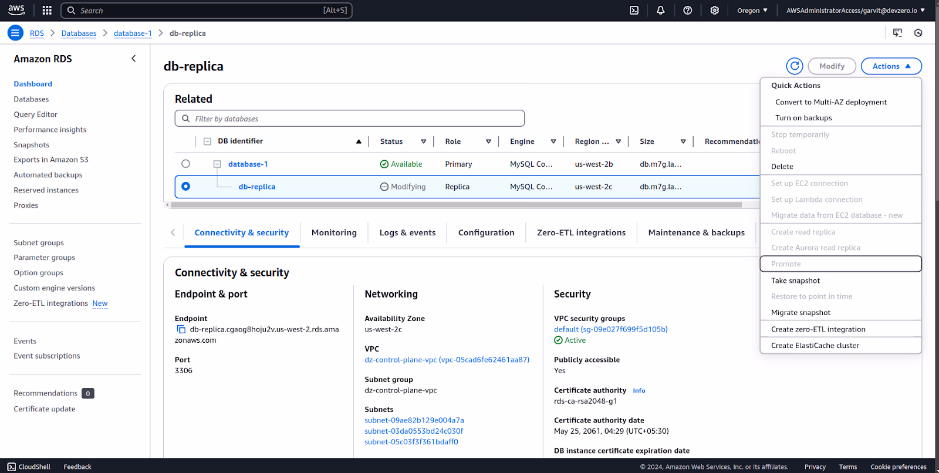Image resolution: width=939 pixels, height=473 pixels.
Task: Click the Modify button
Action: point(832,66)
